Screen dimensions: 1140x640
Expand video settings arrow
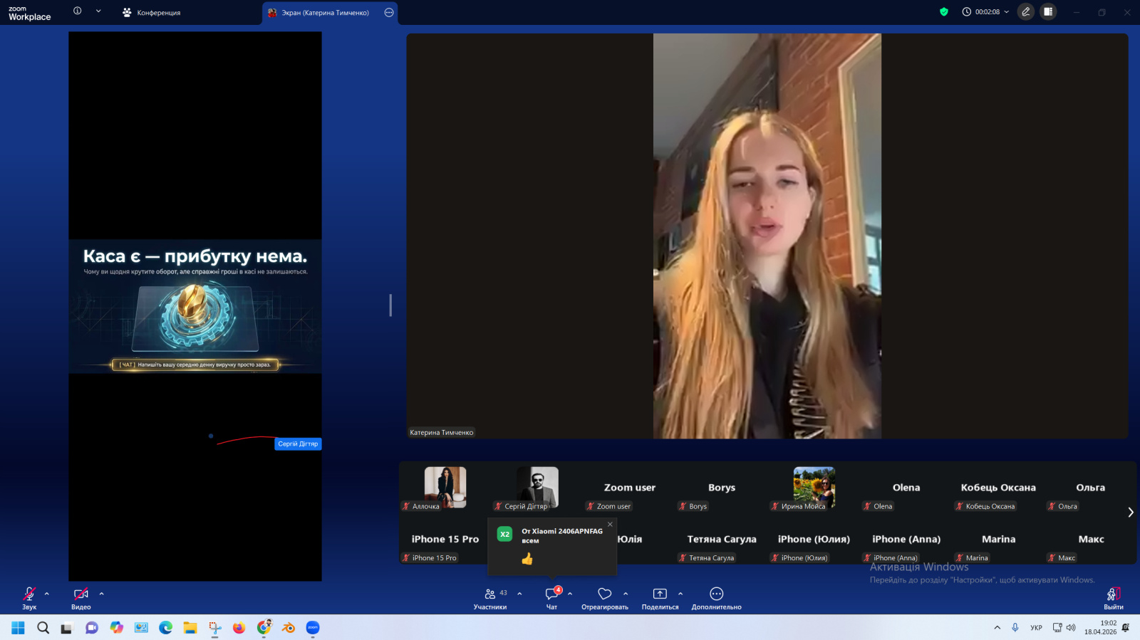102,594
